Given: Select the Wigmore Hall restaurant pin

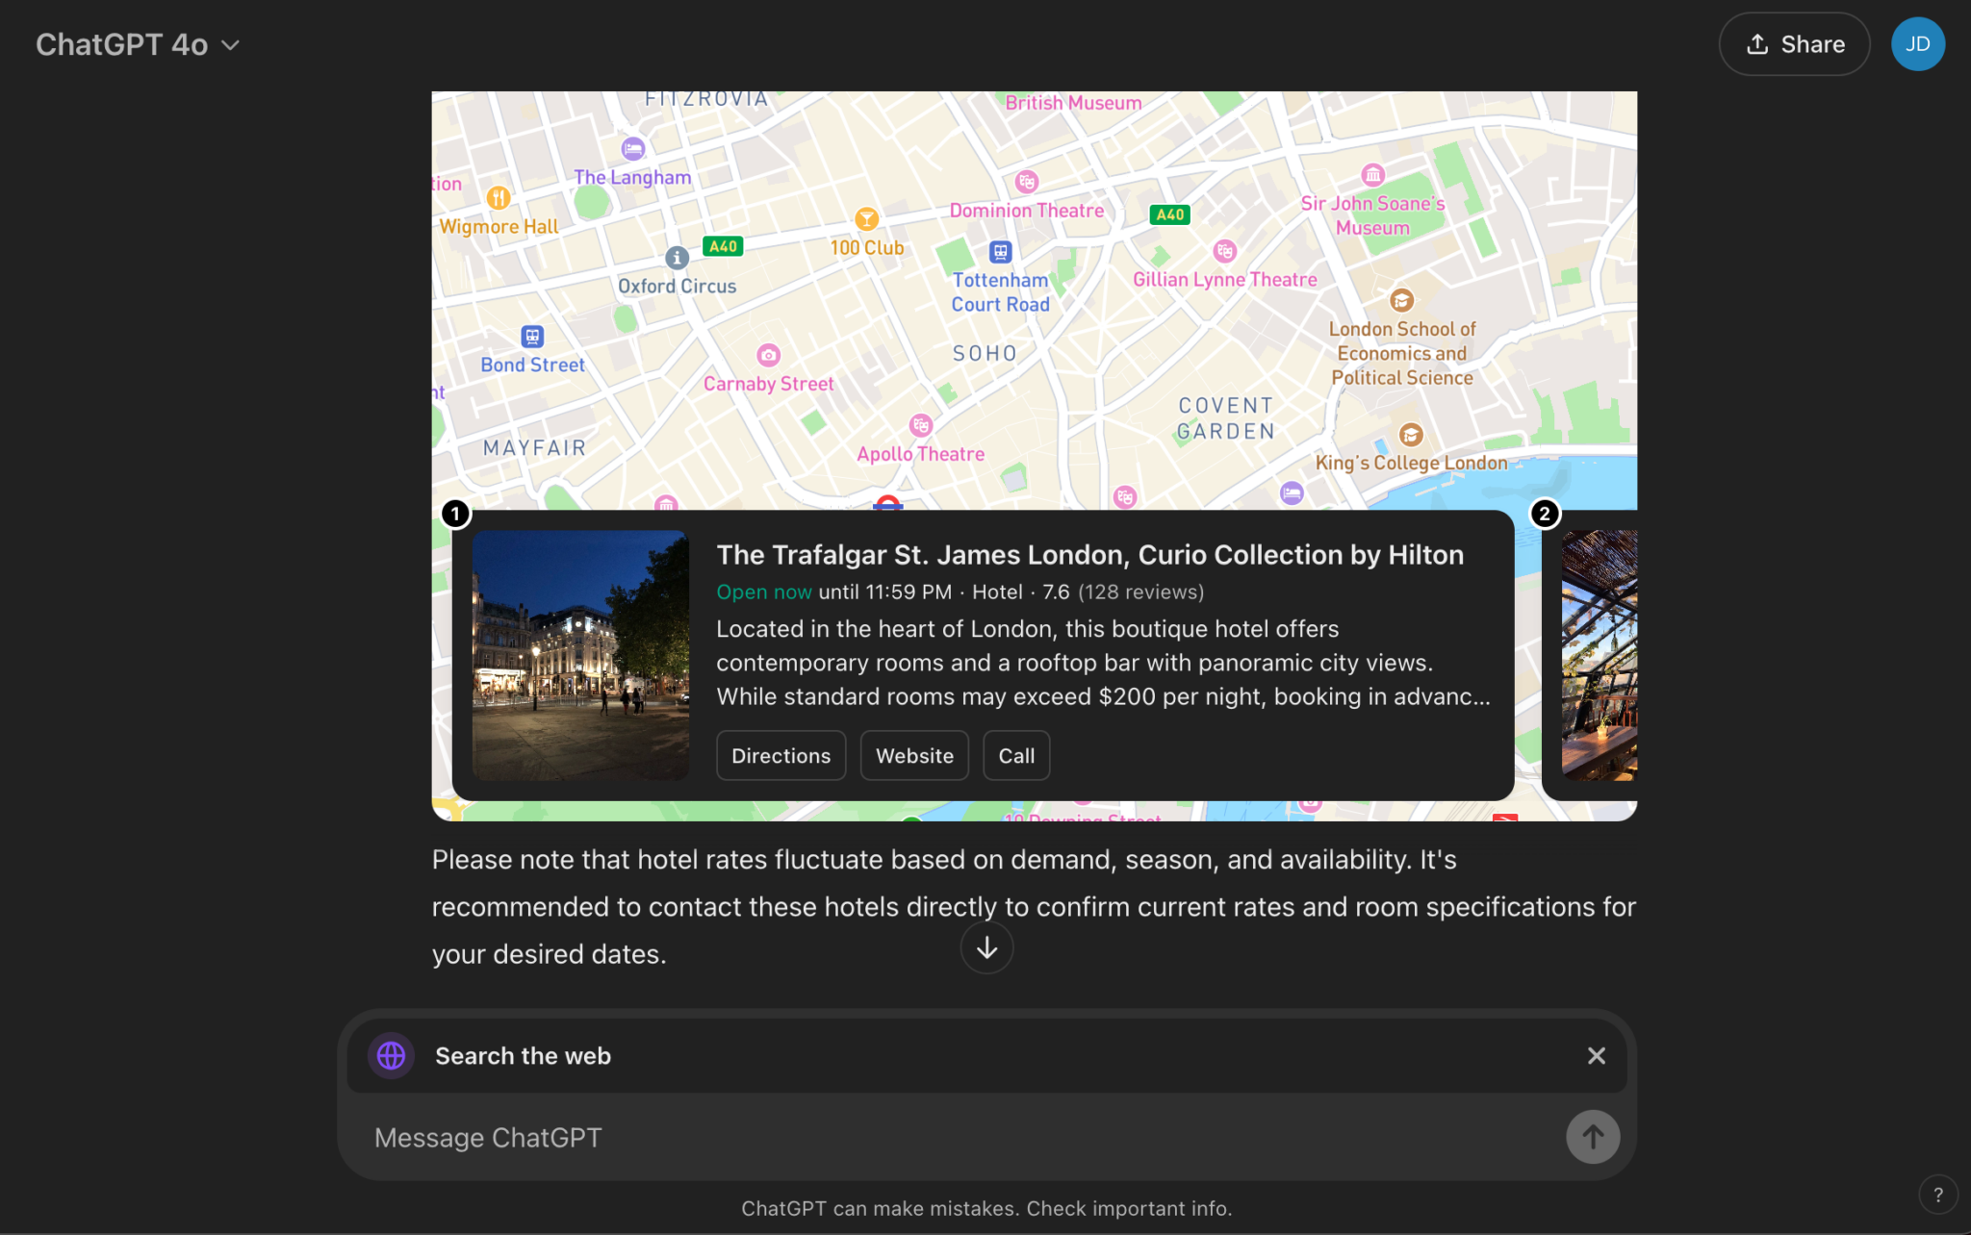Looking at the screenshot, I should coord(498,198).
